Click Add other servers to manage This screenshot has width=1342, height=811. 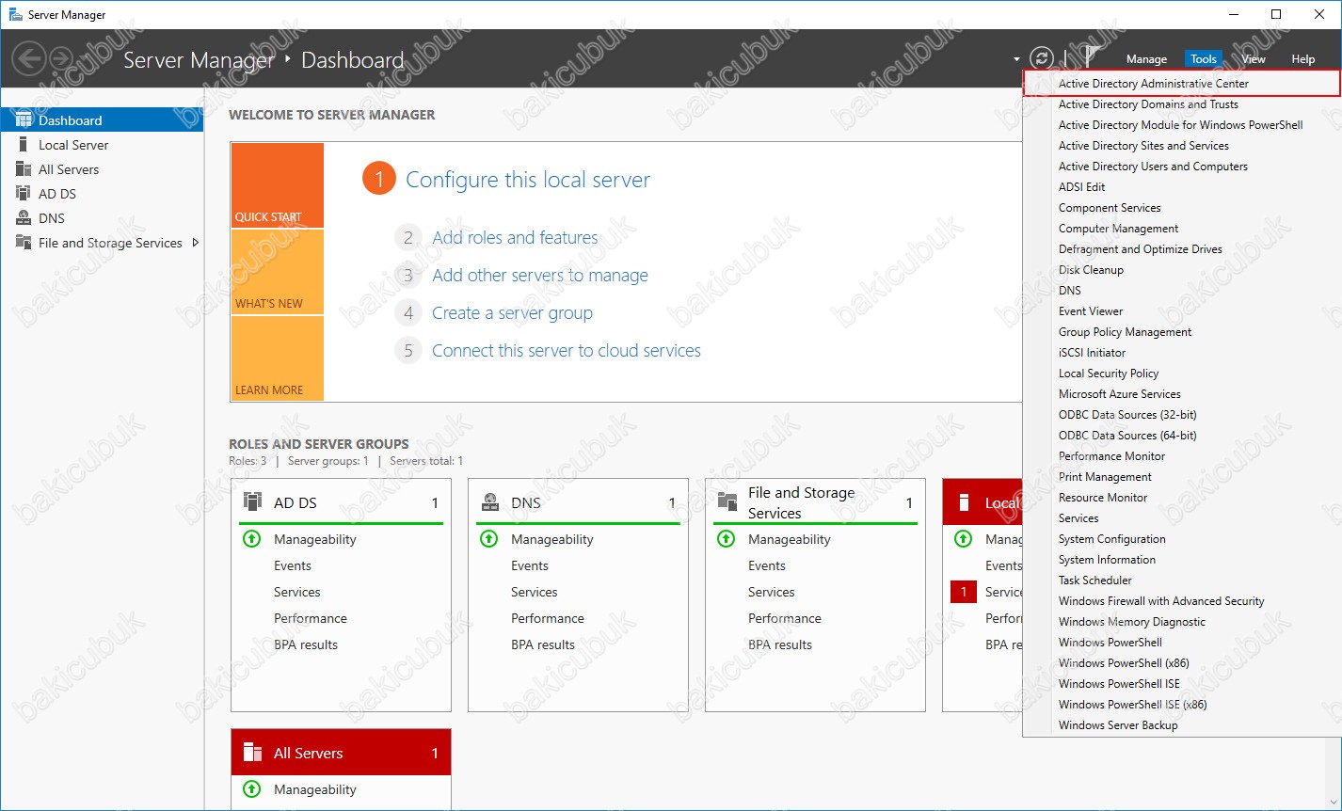tap(540, 276)
